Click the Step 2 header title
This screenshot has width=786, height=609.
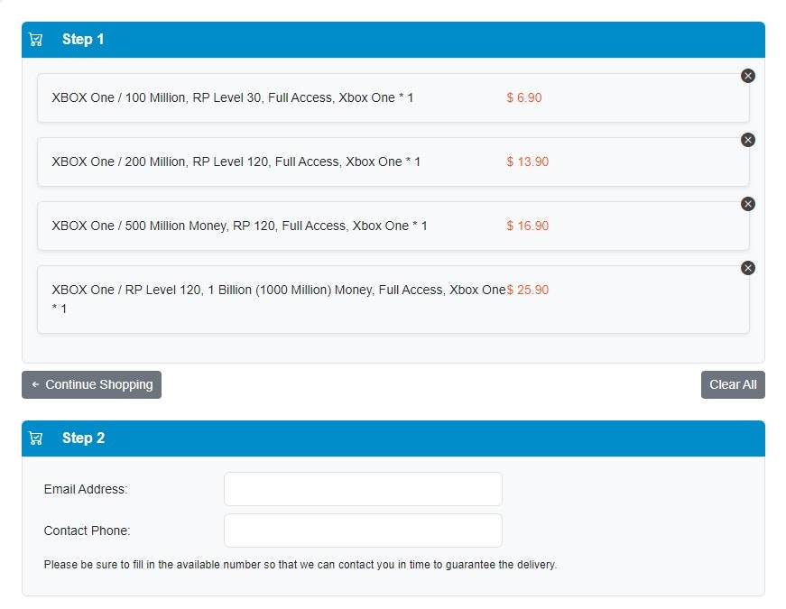pyautogui.click(x=83, y=438)
